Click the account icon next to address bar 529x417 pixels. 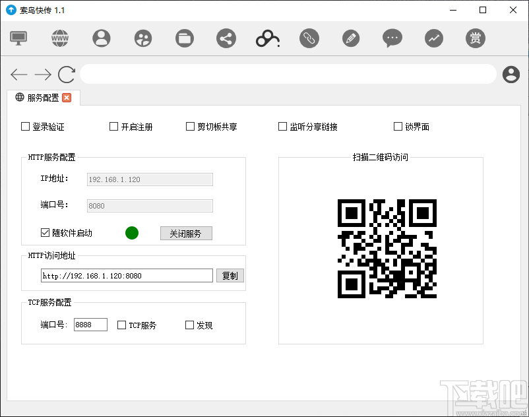pyautogui.click(x=511, y=74)
